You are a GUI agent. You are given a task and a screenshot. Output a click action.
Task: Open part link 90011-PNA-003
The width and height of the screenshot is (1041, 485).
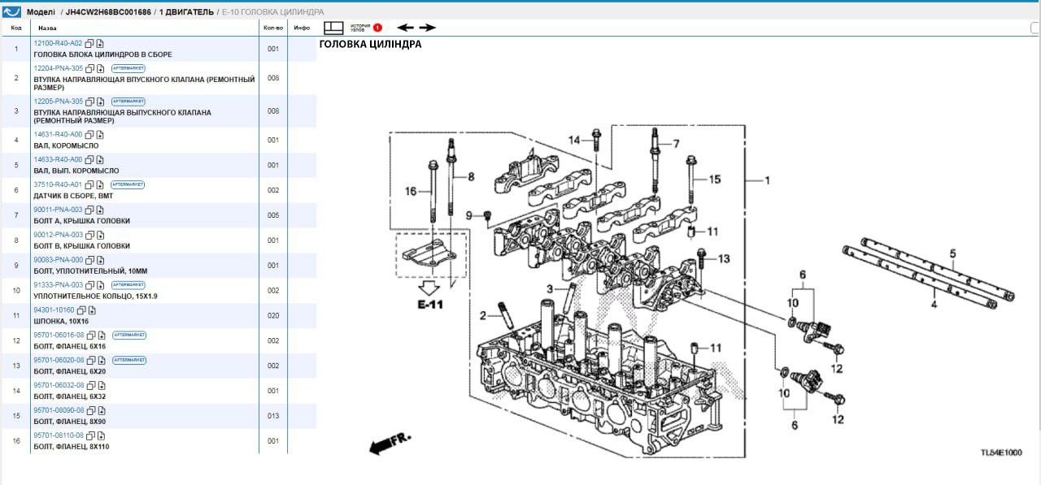click(58, 210)
